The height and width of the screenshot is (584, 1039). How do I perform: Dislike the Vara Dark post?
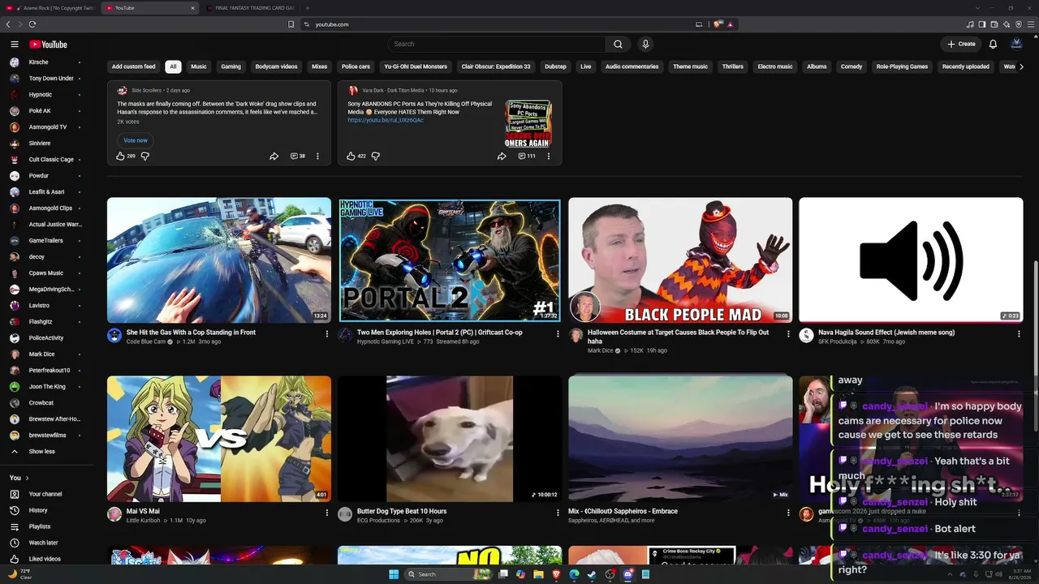(376, 156)
